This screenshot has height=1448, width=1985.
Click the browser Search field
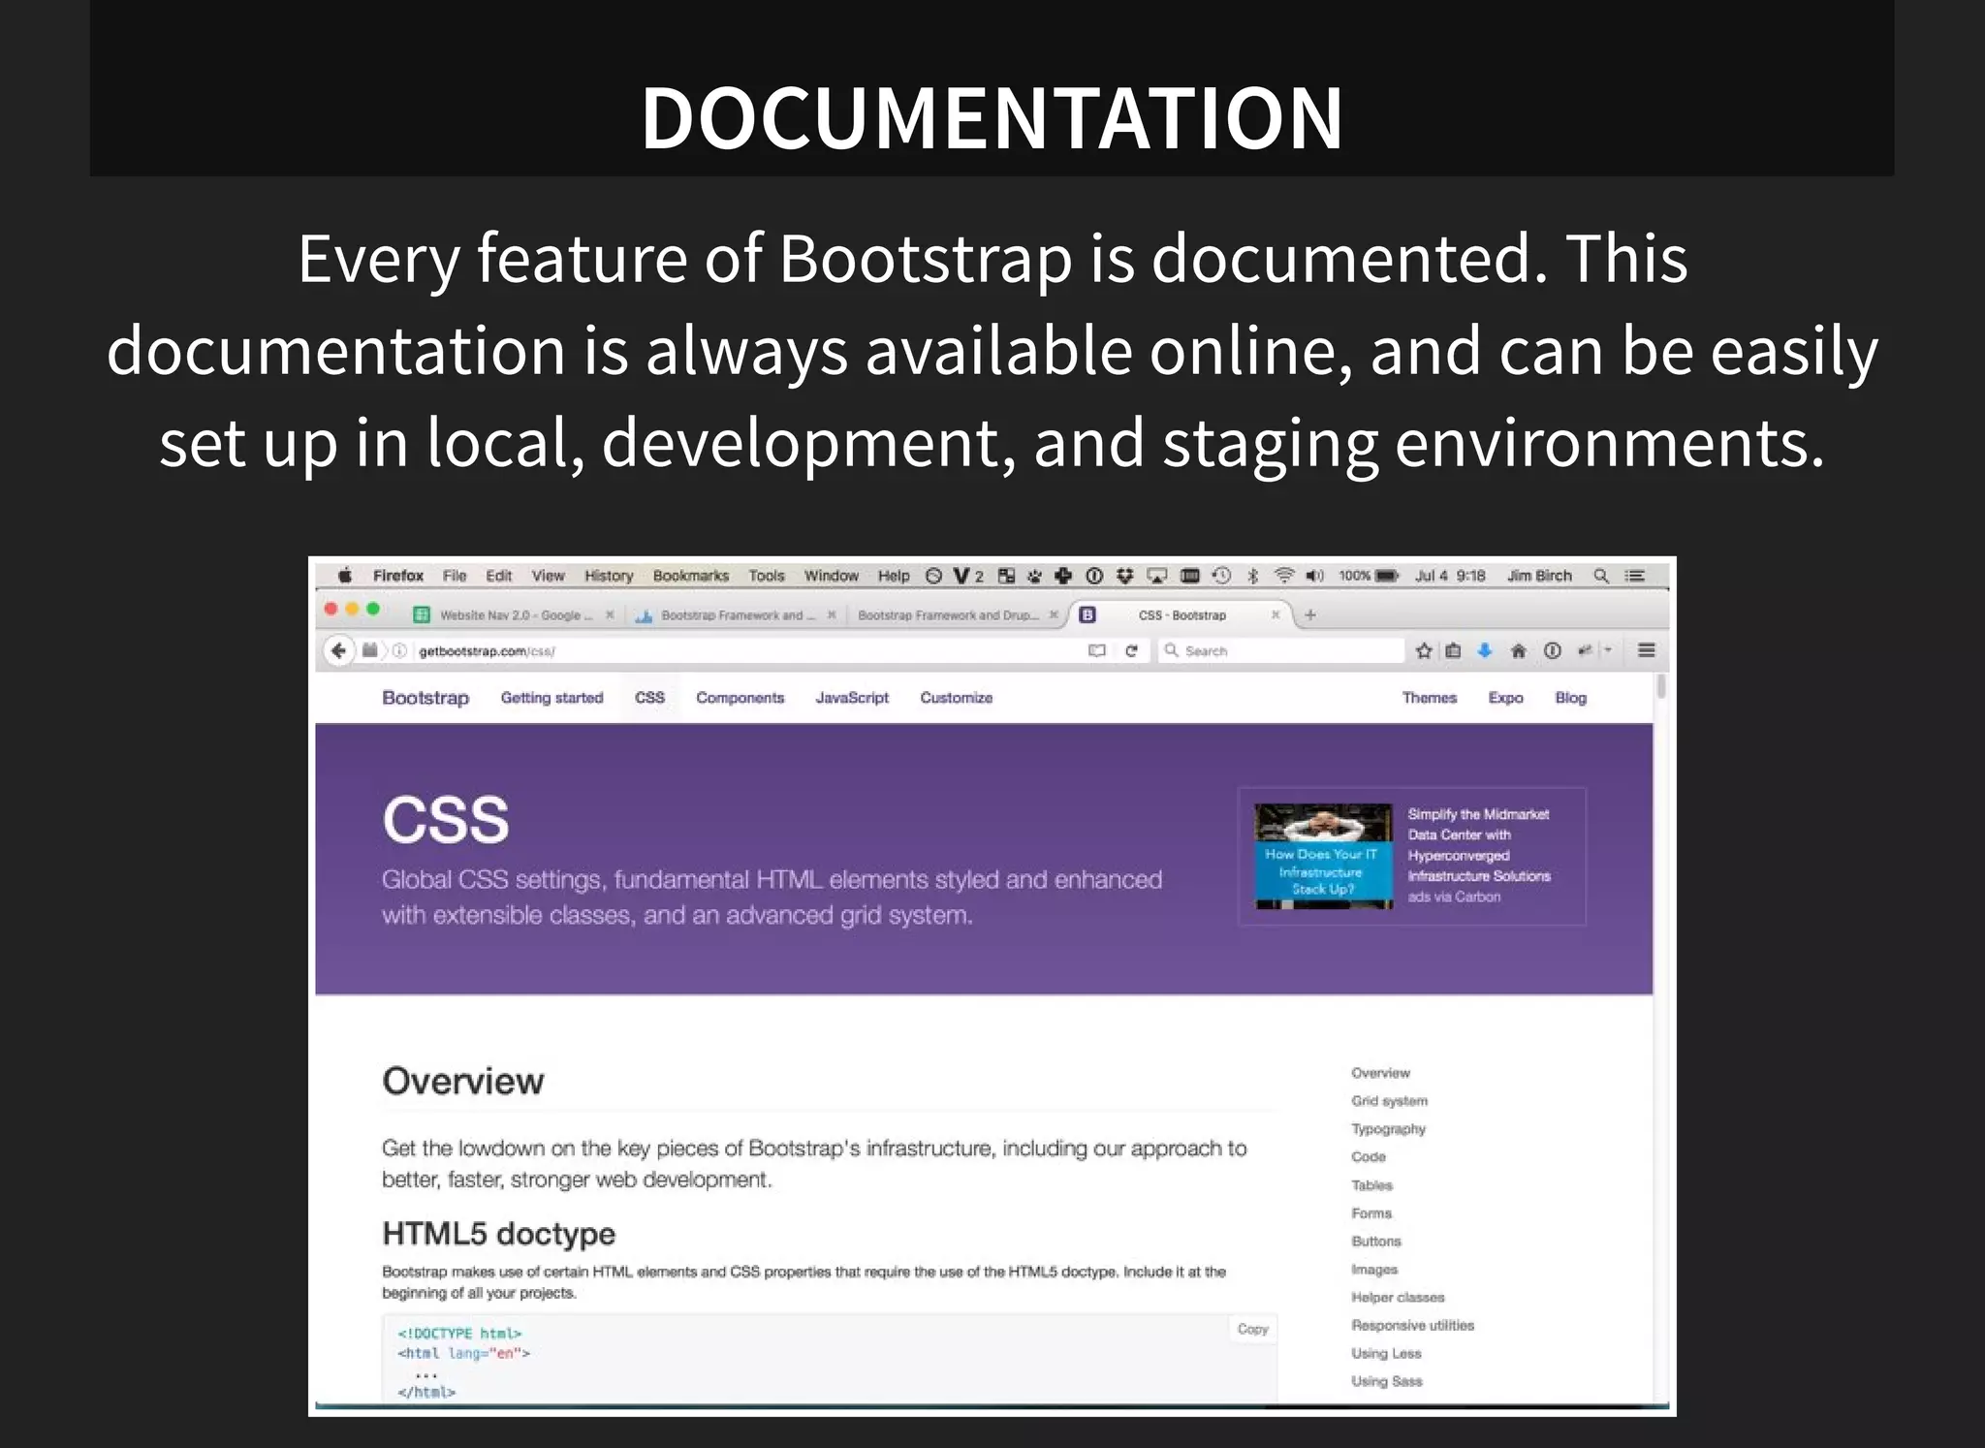click(1281, 650)
